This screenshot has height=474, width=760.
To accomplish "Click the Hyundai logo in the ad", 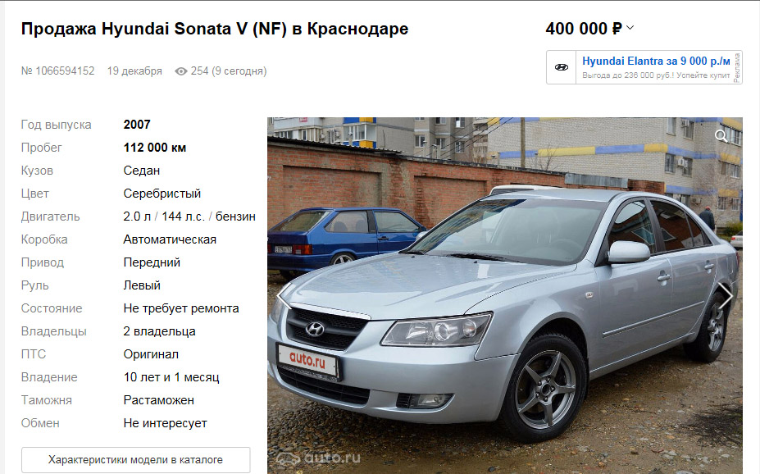I will pos(562,67).
